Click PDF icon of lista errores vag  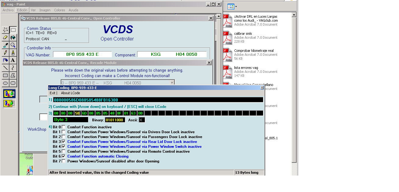tap(227, 72)
